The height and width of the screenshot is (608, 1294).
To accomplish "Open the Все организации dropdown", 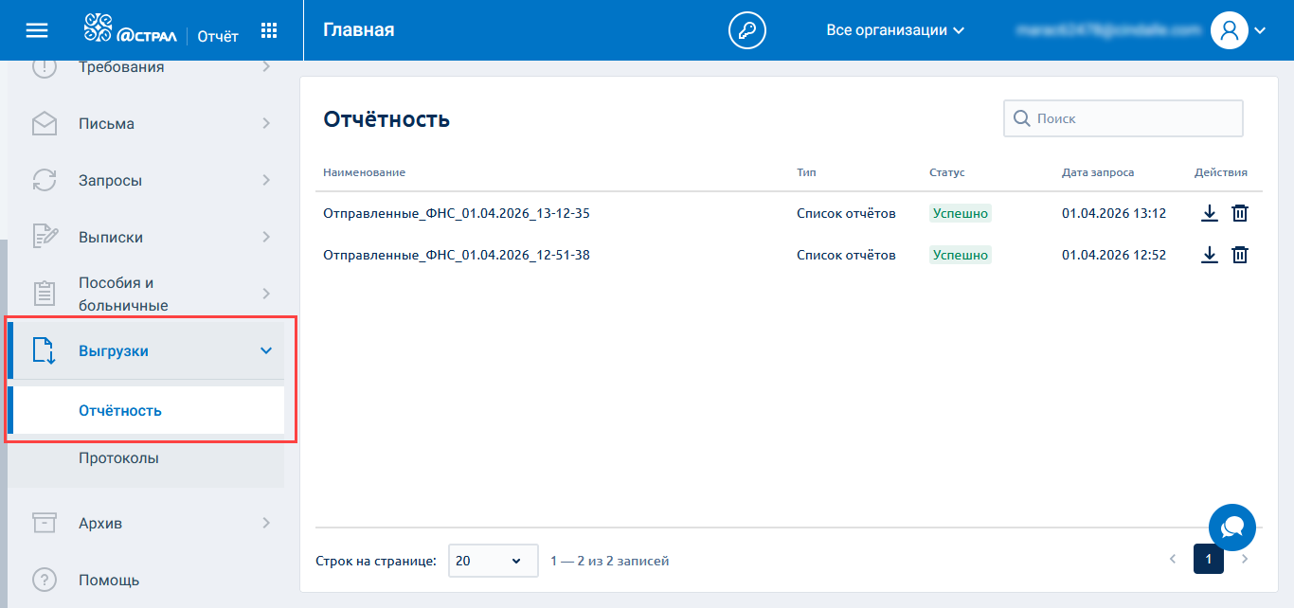I will tap(894, 30).
